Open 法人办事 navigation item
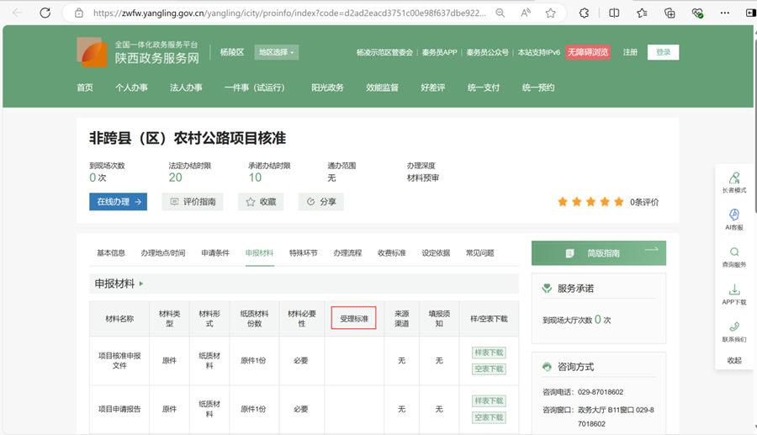The image size is (757, 435). [186, 88]
